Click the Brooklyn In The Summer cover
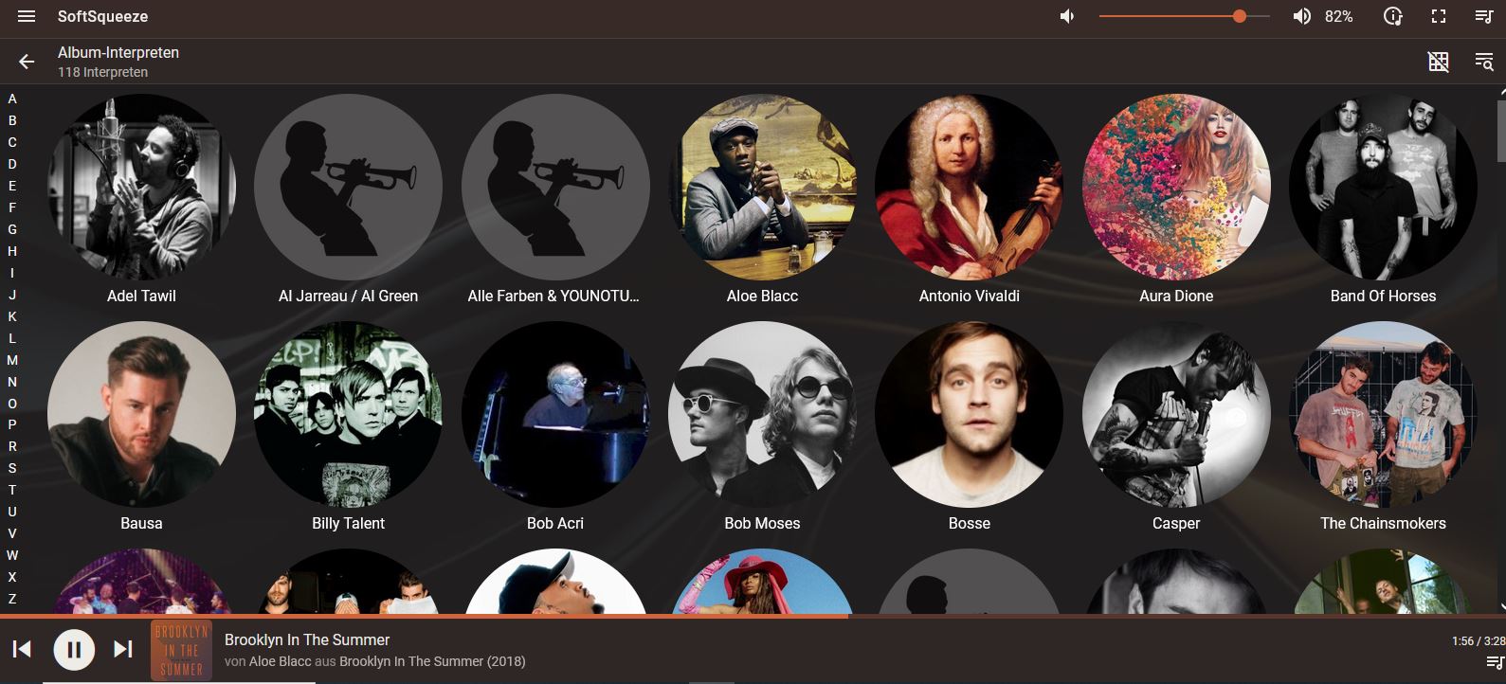This screenshot has height=684, width=1506. (x=181, y=650)
